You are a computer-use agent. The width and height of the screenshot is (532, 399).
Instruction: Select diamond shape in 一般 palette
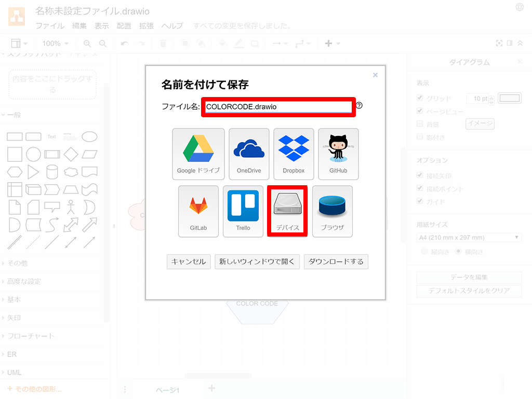(x=71, y=155)
